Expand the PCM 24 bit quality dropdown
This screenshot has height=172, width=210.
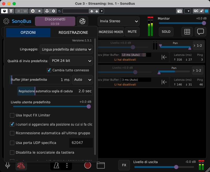[x=71, y=61]
